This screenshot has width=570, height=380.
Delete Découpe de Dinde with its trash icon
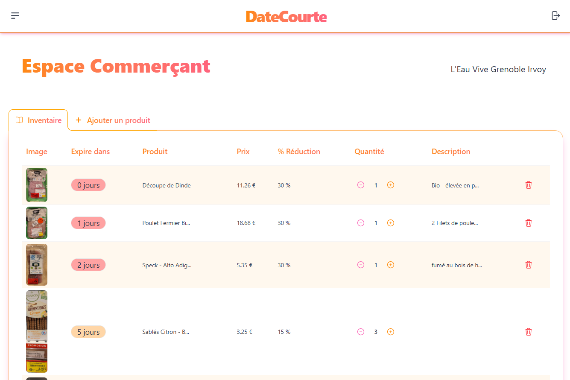tap(528, 185)
